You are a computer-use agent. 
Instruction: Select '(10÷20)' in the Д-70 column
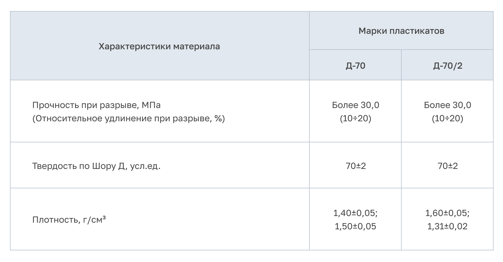[x=355, y=119]
